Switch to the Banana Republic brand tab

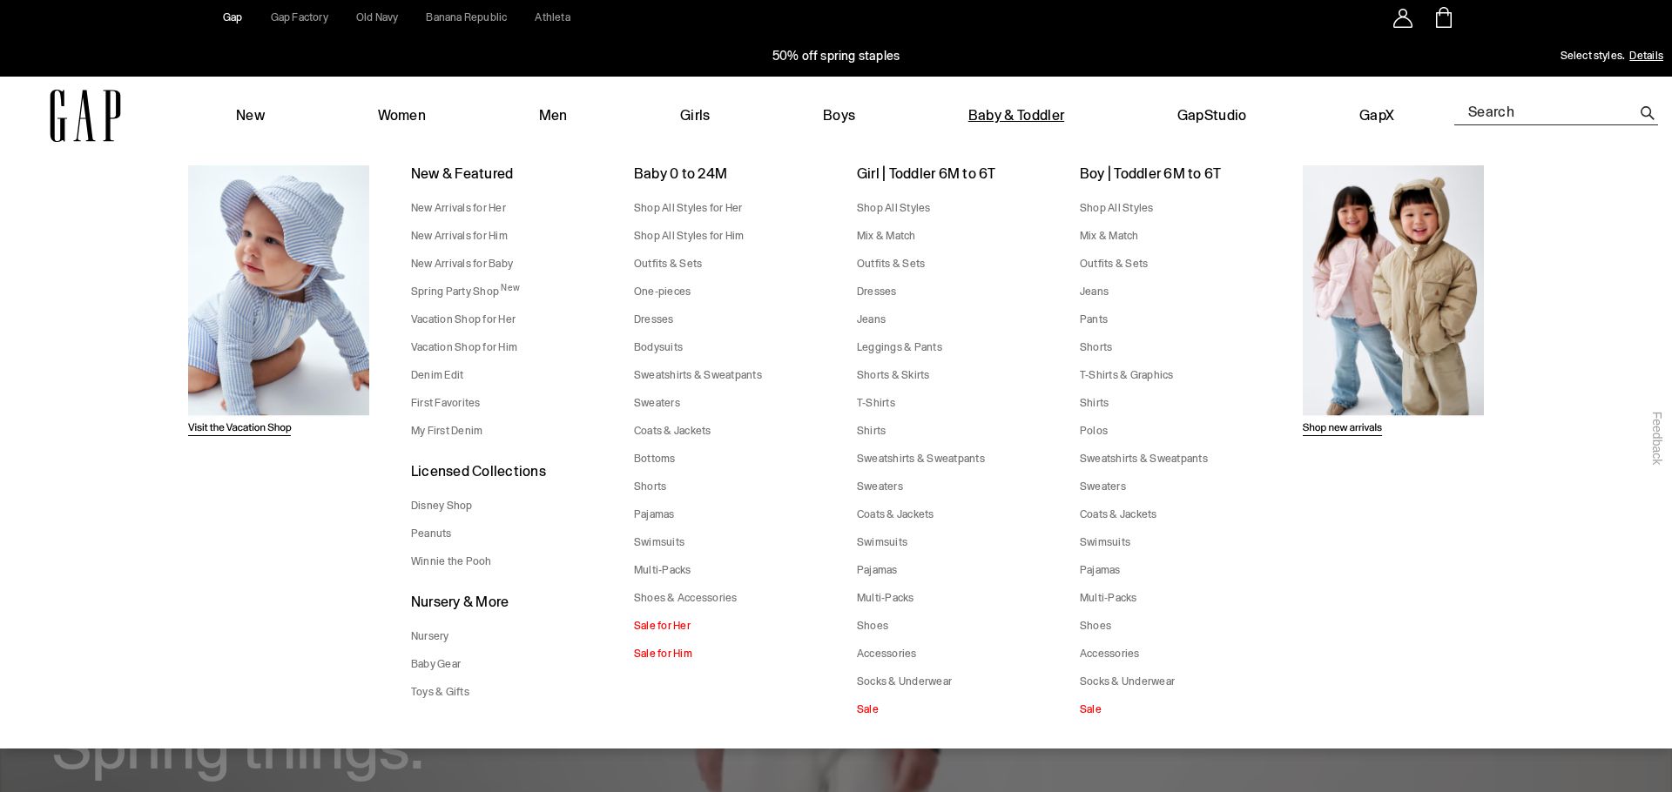click(466, 17)
